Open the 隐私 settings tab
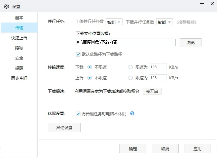This screenshot has width=217, height=158. click(x=19, y=48)
